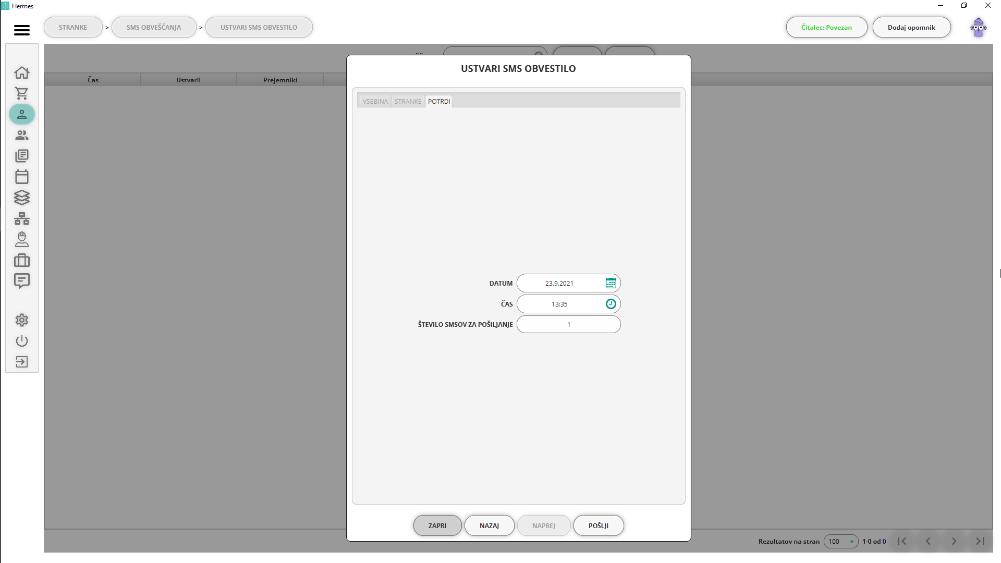
Task: Select the single person customers icon
Action: pyautogui.click(x=22, y=114)
